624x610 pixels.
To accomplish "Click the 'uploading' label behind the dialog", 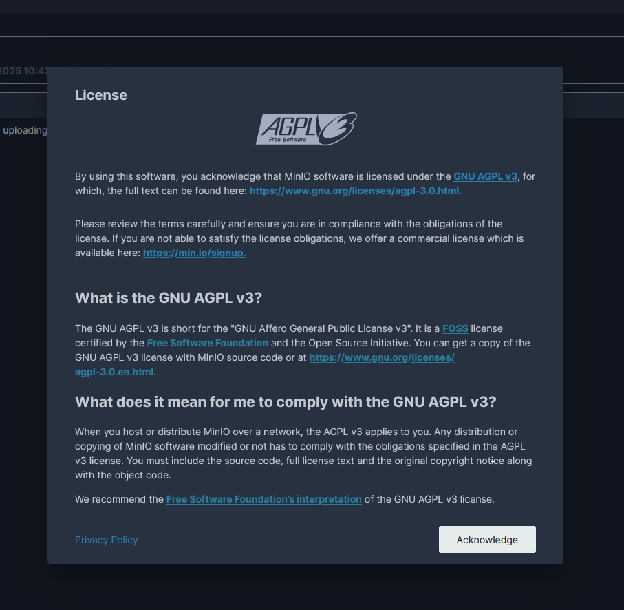I will tap(25, 130).
